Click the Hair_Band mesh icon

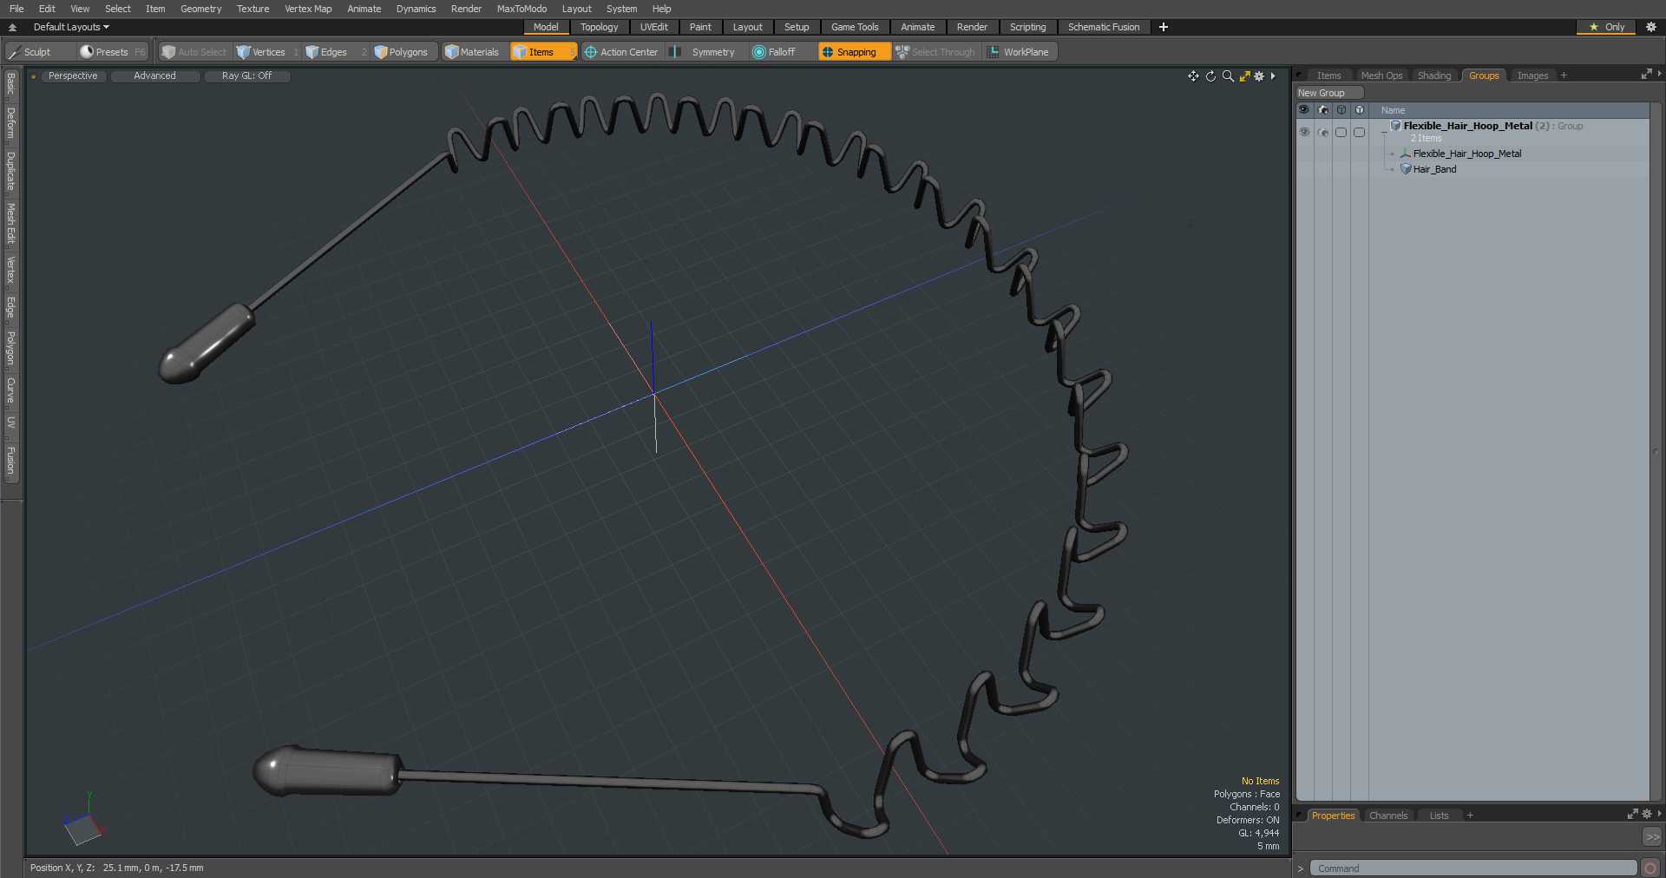(x=1406, y=169)
